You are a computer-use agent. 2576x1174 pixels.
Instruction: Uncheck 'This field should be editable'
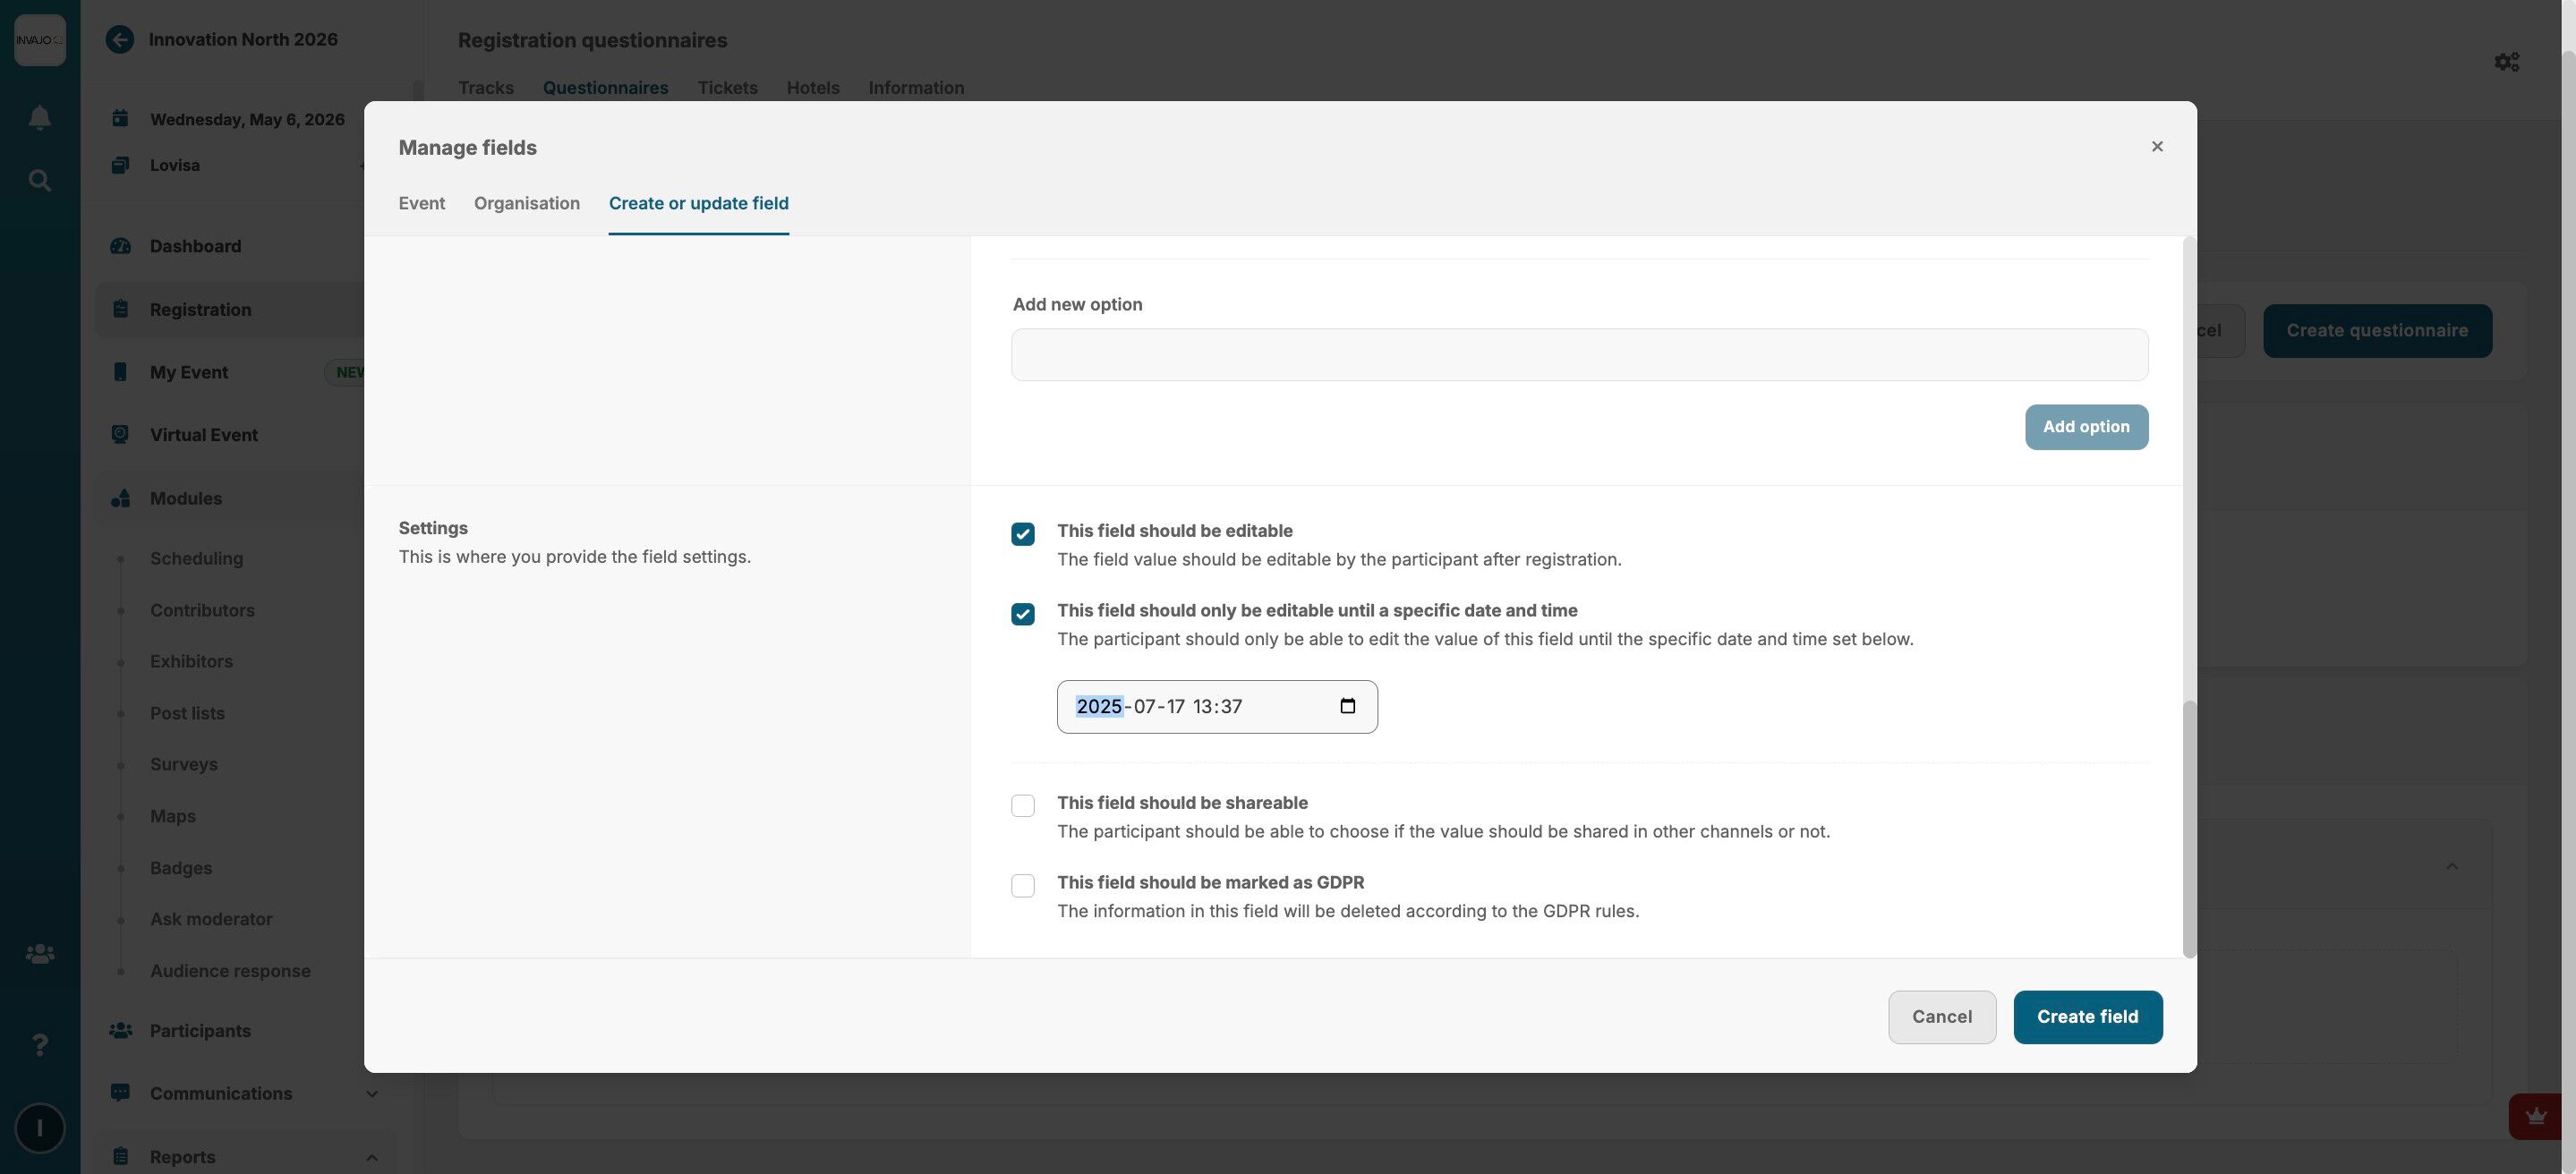pos(1022,534)
